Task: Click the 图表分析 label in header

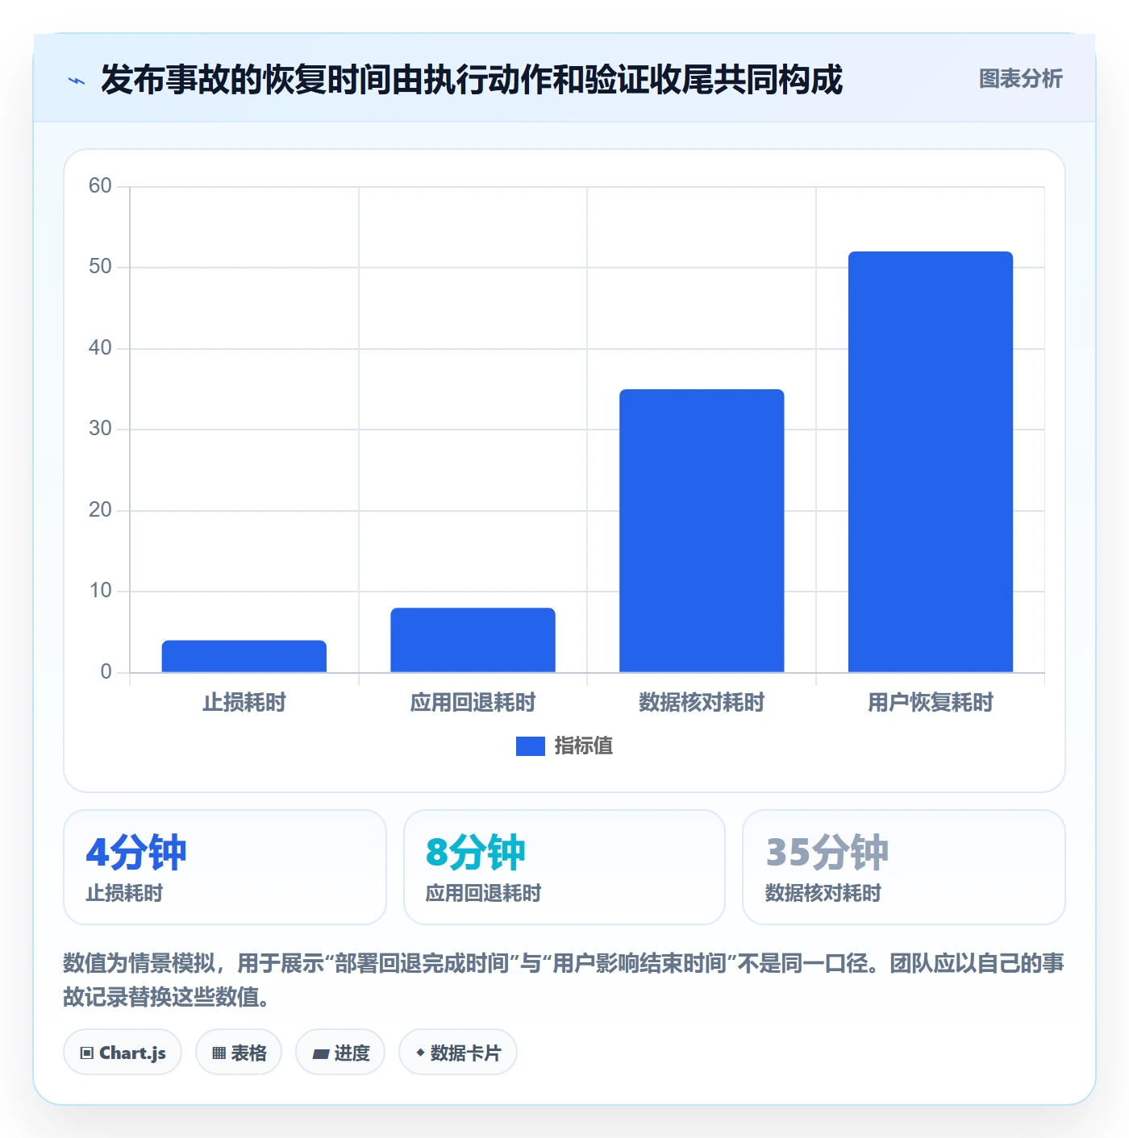Action: point(1020,78)
